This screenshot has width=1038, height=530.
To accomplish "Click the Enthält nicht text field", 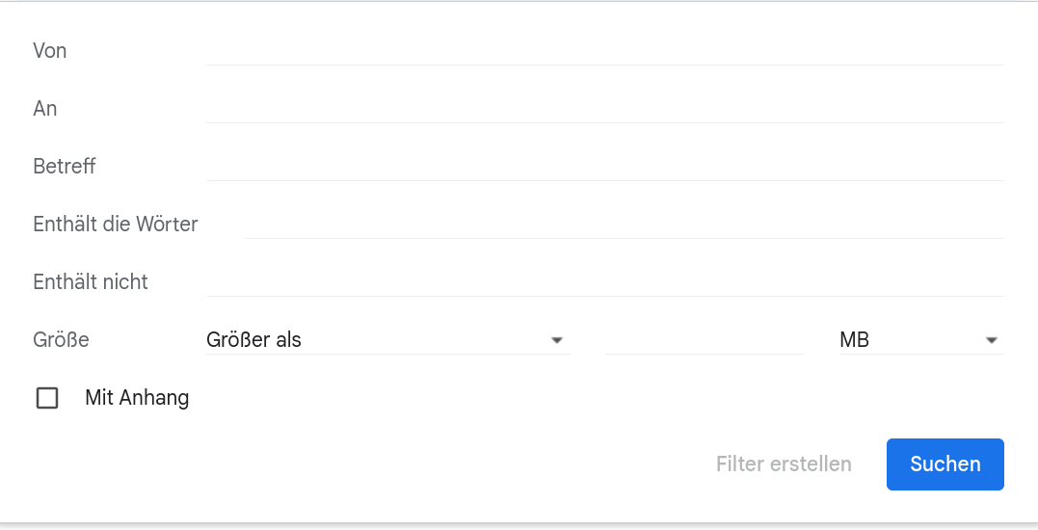I will click(x=604, y=281).
